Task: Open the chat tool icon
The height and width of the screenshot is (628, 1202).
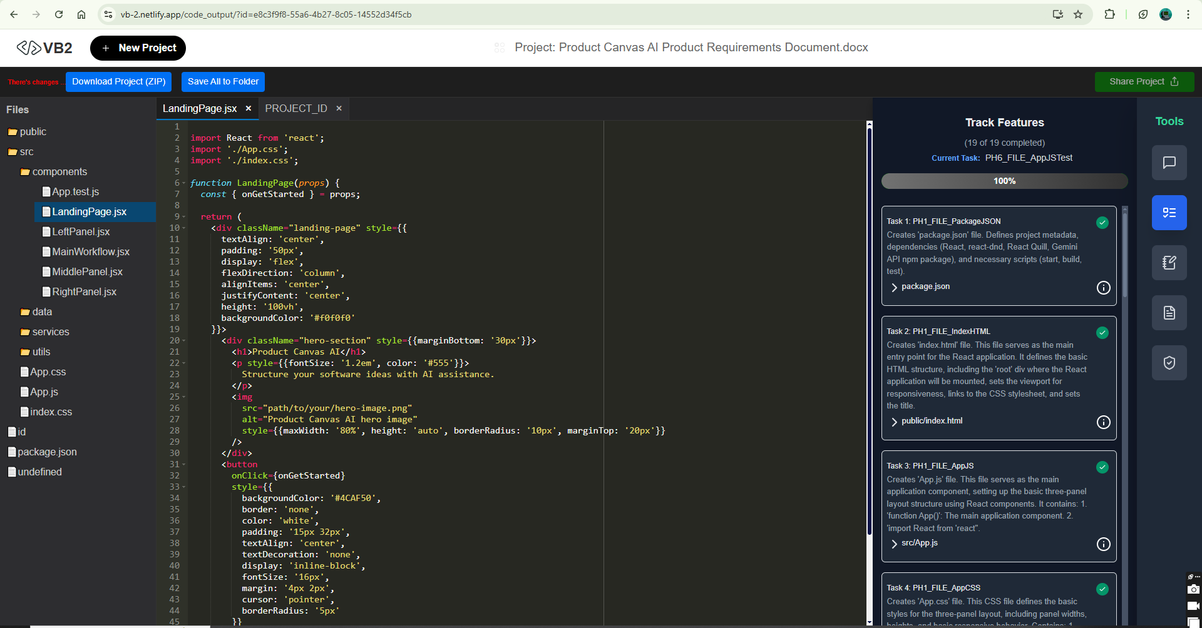Action: click(x=1169, y=163)
